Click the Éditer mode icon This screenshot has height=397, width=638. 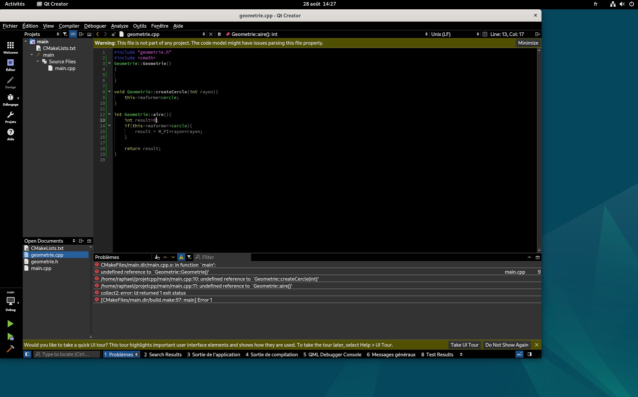click(10, 65)
